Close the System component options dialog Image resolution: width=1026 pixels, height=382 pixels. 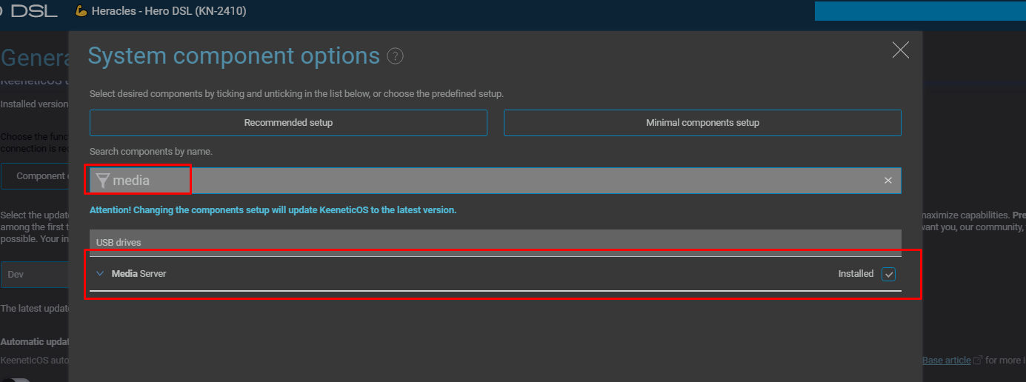point(900,50)
